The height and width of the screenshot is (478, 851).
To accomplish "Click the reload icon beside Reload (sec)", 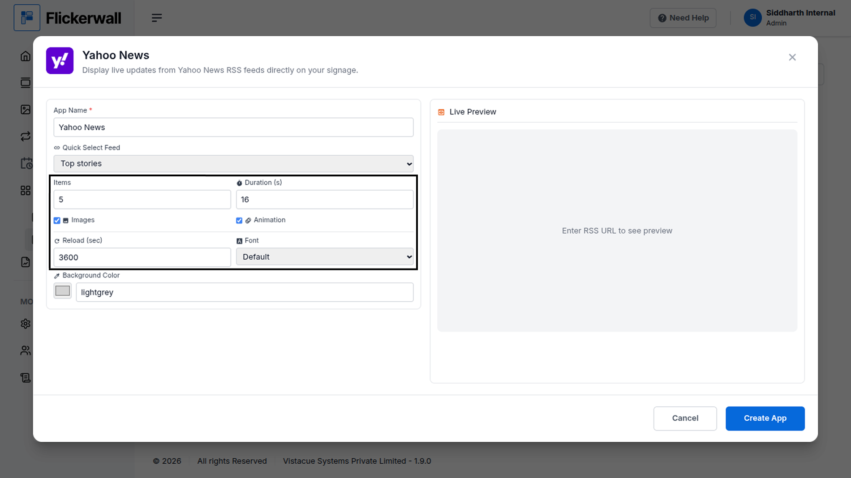I will [57, 241].
